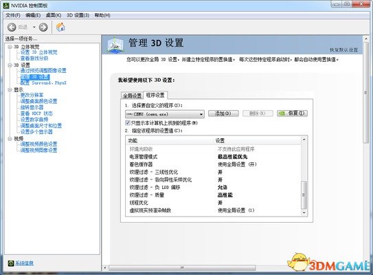The width and height of the screenshot is (373, 275).
Task: Open 调整视频图像设置 tree item
Action: 38,151
